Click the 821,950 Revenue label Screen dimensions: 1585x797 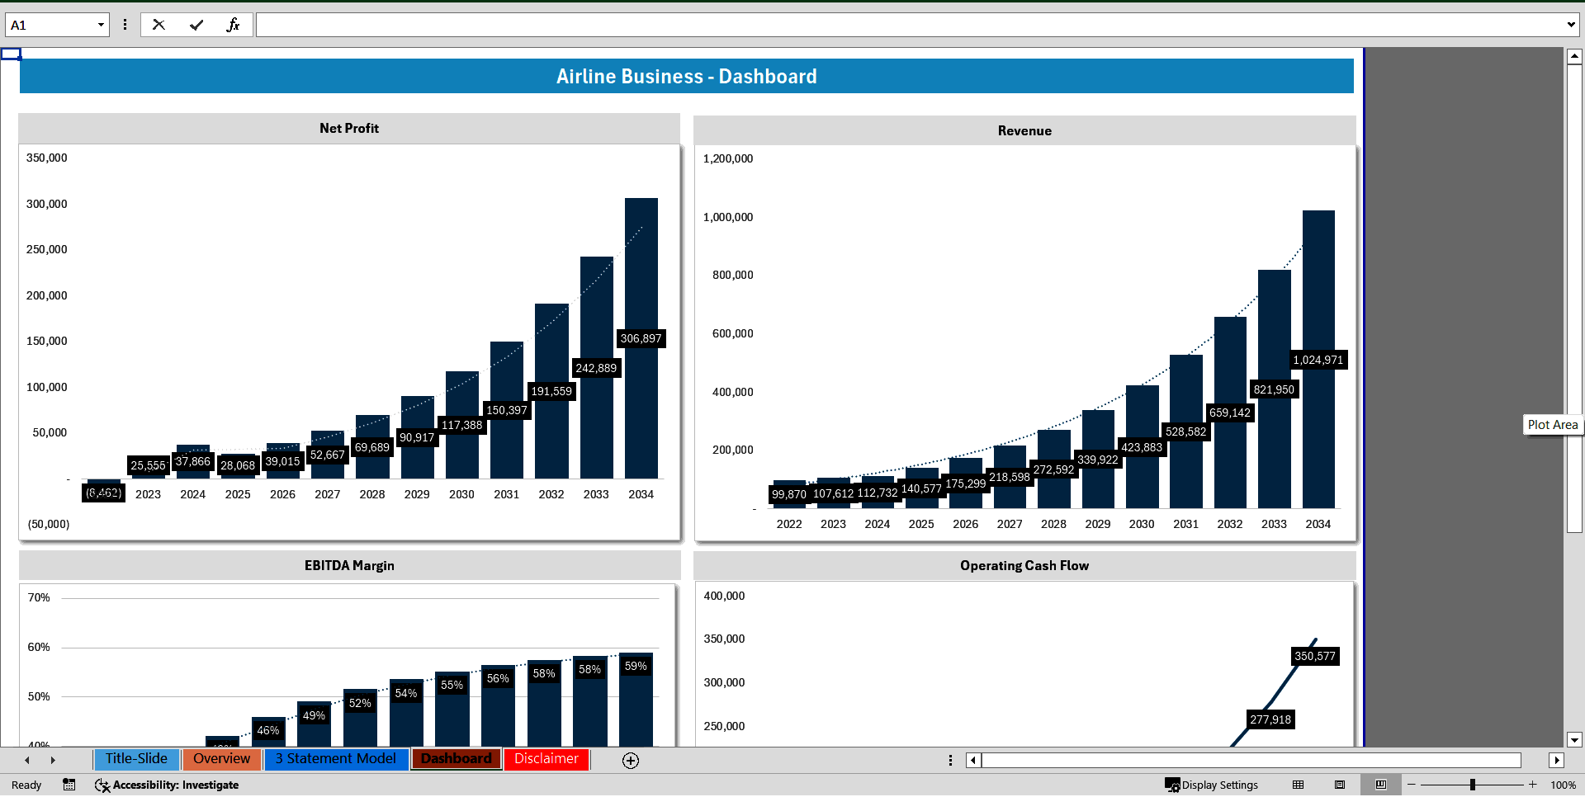pyautogui.click(x=1274, y=389)
